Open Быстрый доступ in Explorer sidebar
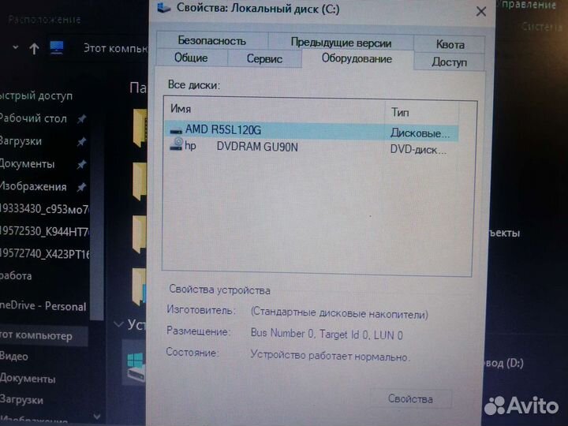The image size is (568, 426). pos(36,96)
